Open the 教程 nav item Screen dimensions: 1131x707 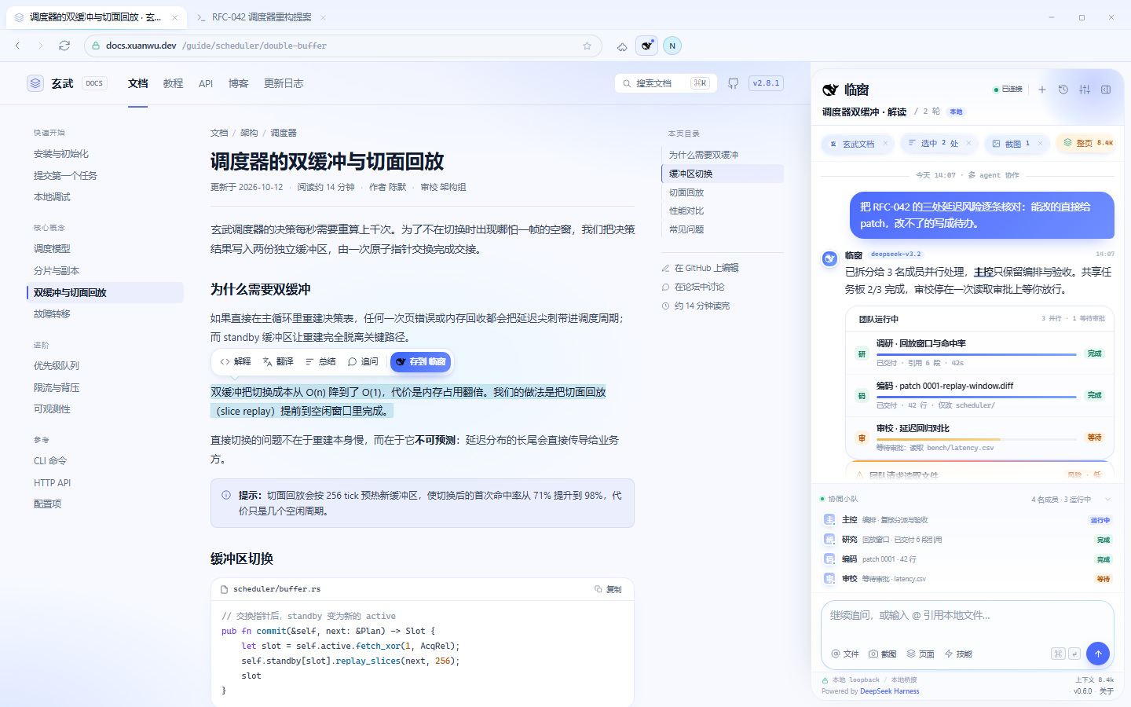tap(173, 83)
